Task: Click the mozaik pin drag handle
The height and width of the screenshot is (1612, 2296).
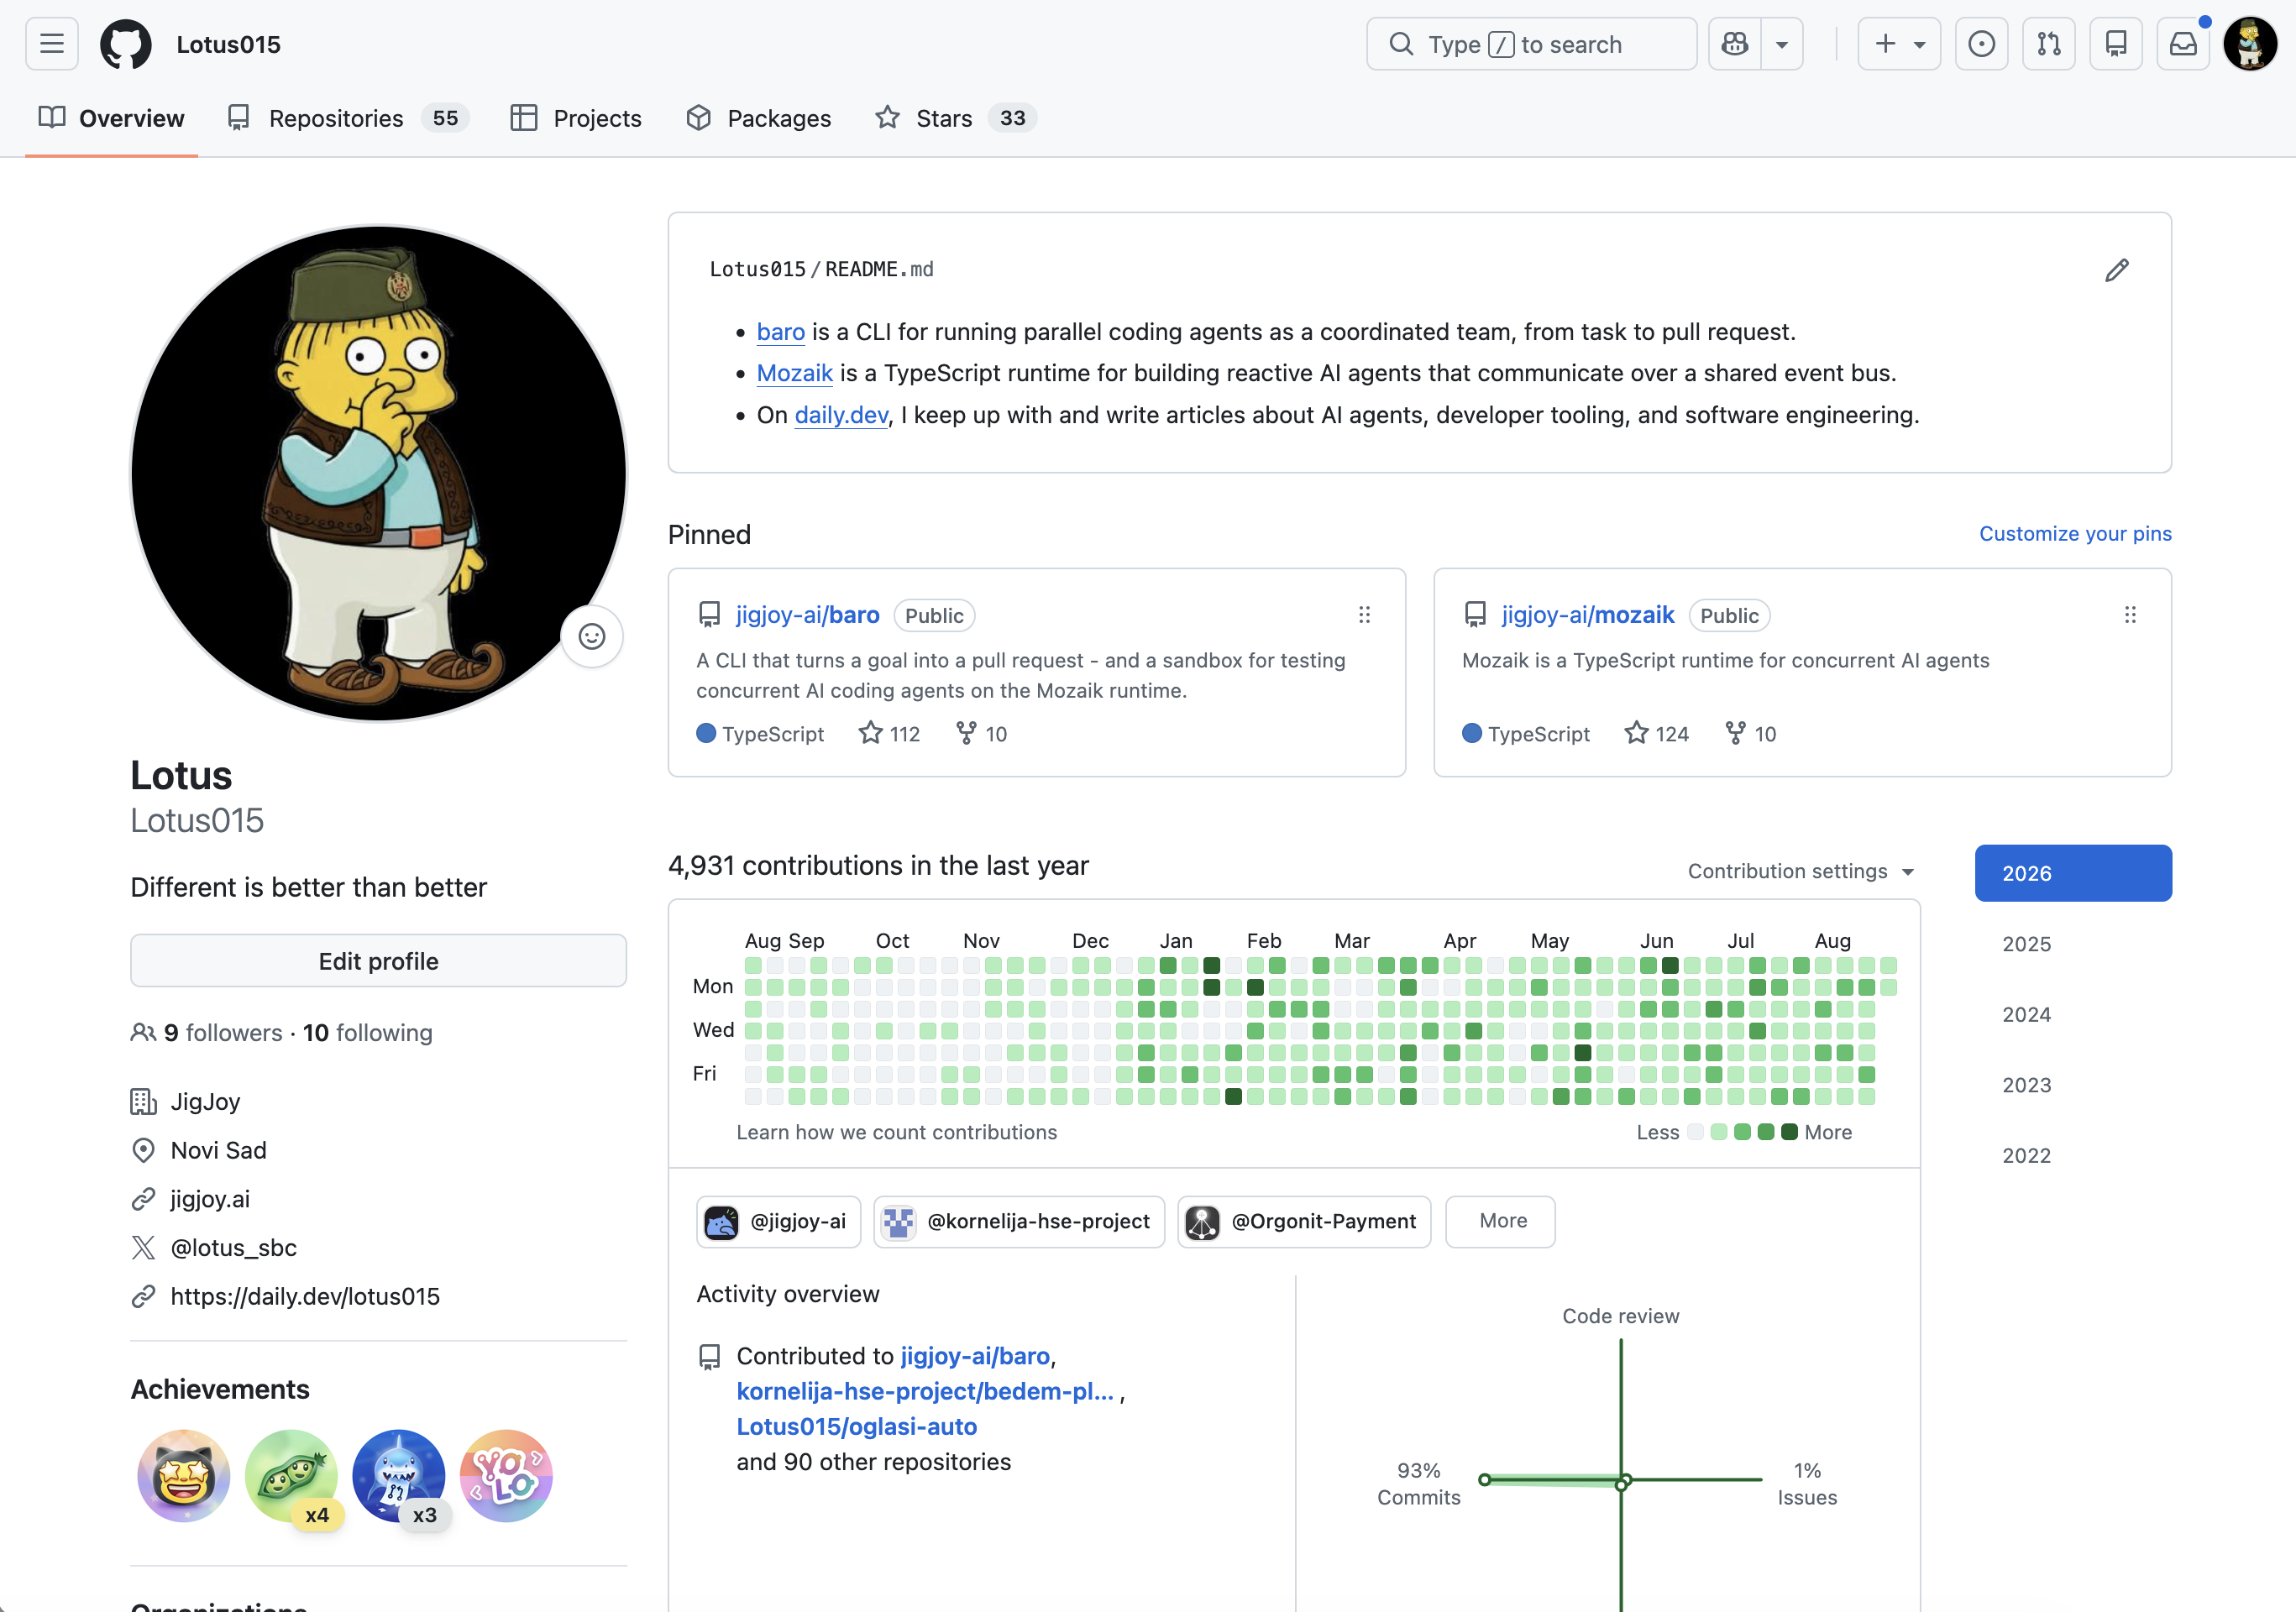Action: [2130, 615]
